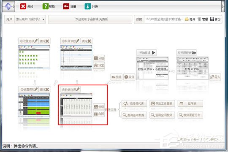
Task: Open step ④ 教师任课
Action: [71, 90]
